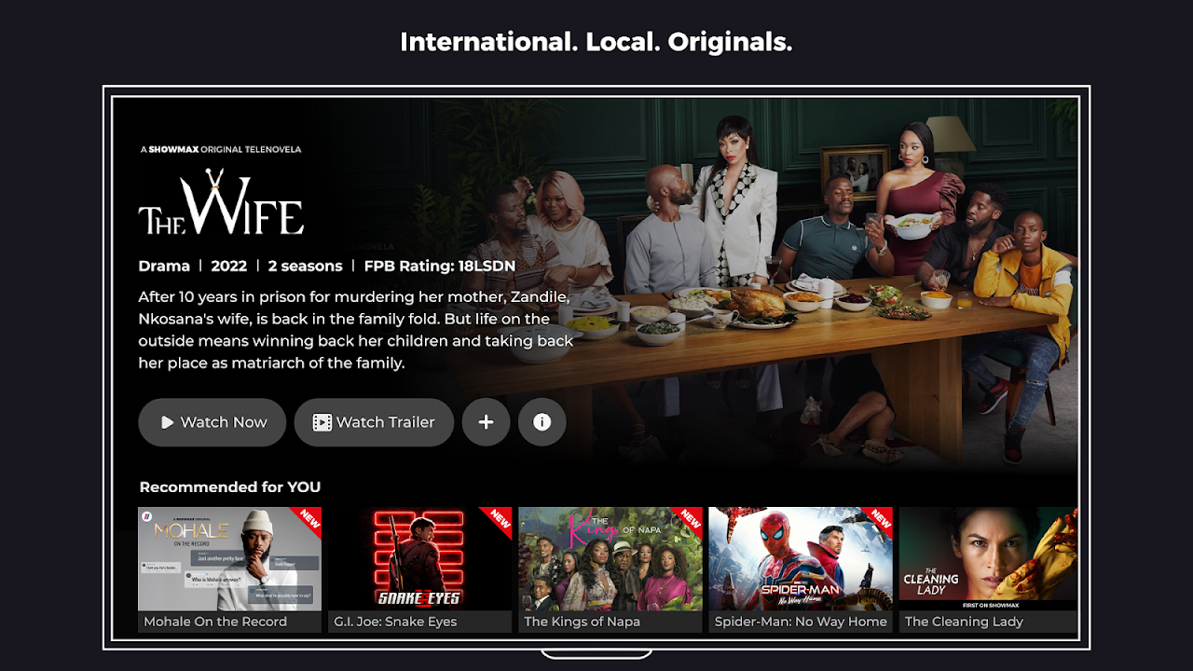Click the 2 seasons text
This screenshot has width=1193, height=671.
[x=305, y=266]
